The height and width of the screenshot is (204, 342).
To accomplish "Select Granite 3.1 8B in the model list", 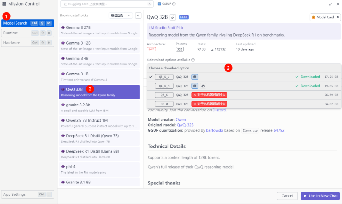I will click(x=99, y=182).
